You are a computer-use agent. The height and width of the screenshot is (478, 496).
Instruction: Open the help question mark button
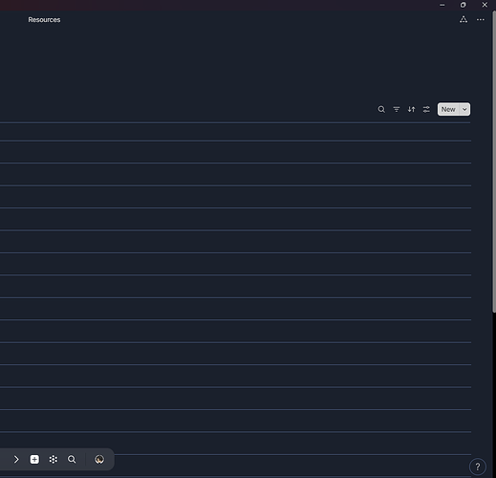coord(478,467)
